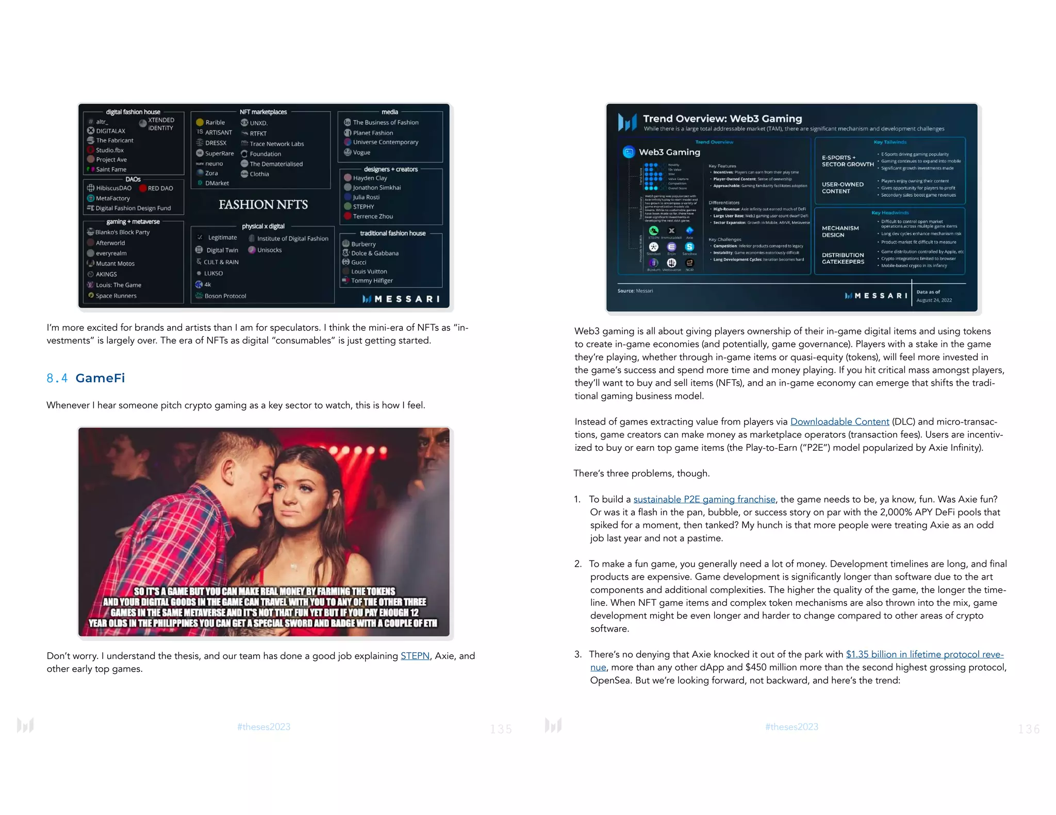Click Tommy Hilfiger in the fashion graphic
Screen dimensions: 1056x815
372,281
